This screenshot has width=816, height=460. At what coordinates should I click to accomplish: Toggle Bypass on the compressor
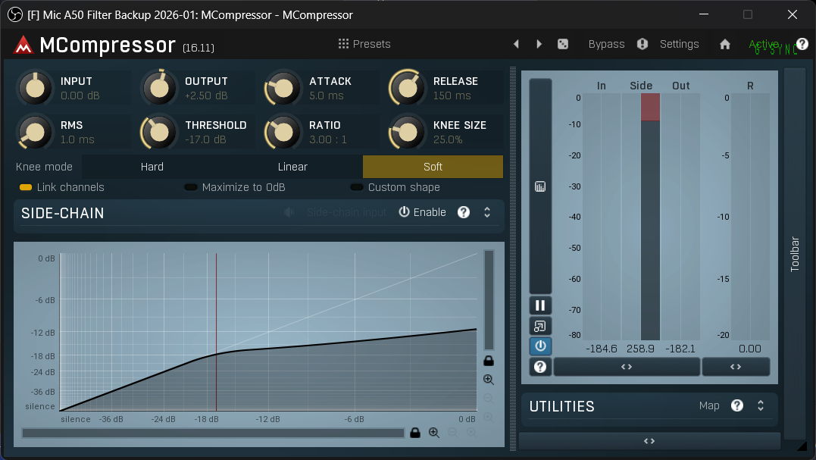point(606,44)
